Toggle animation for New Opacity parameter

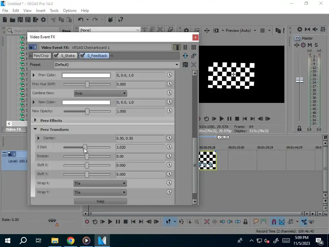169,111
